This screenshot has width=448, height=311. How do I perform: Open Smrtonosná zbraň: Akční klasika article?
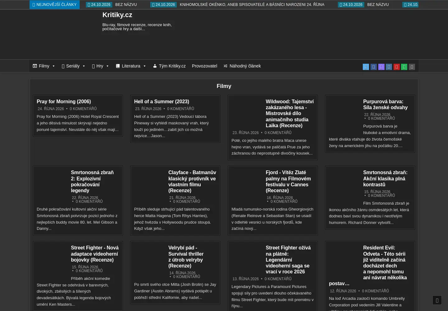385,179
